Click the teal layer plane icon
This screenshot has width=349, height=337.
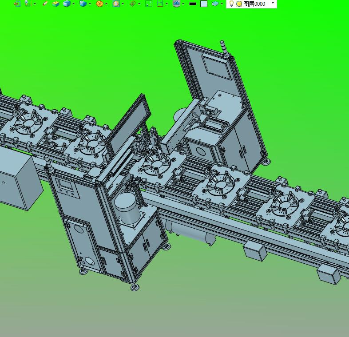(x=215, y=4)
